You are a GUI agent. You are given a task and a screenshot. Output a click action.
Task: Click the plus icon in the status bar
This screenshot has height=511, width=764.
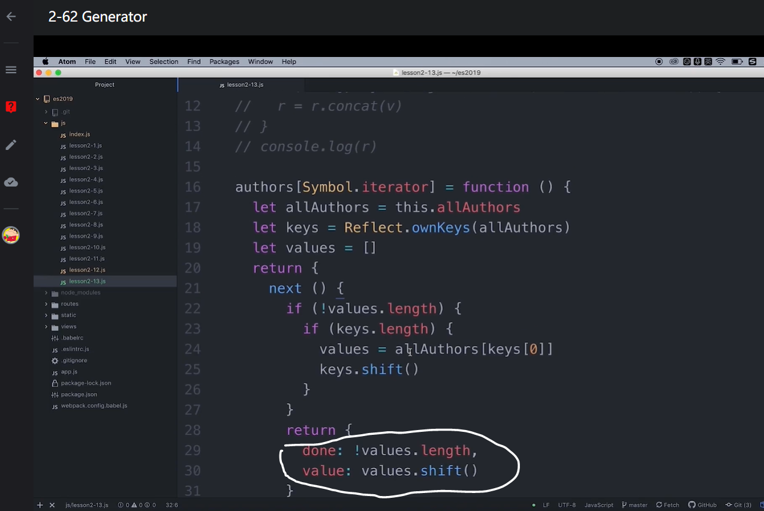point(40,505)
